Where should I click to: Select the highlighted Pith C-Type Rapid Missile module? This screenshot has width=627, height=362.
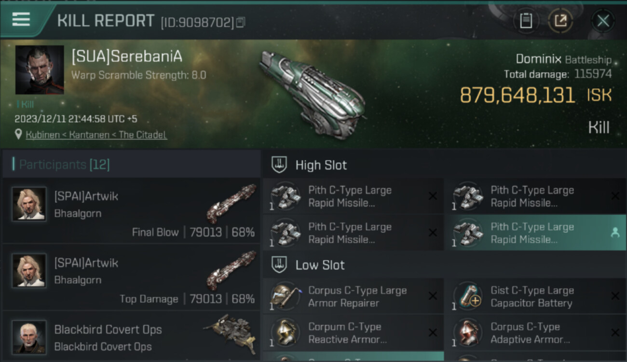[x=531, y=233]
